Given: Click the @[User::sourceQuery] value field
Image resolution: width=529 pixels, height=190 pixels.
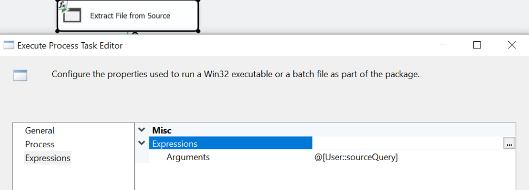Looking at the screenshot, I should [414, 157].
